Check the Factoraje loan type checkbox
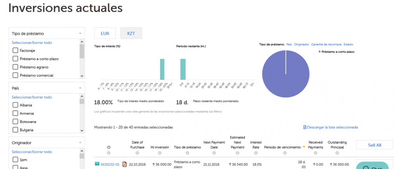394x169 pixels. pos(15,51)
